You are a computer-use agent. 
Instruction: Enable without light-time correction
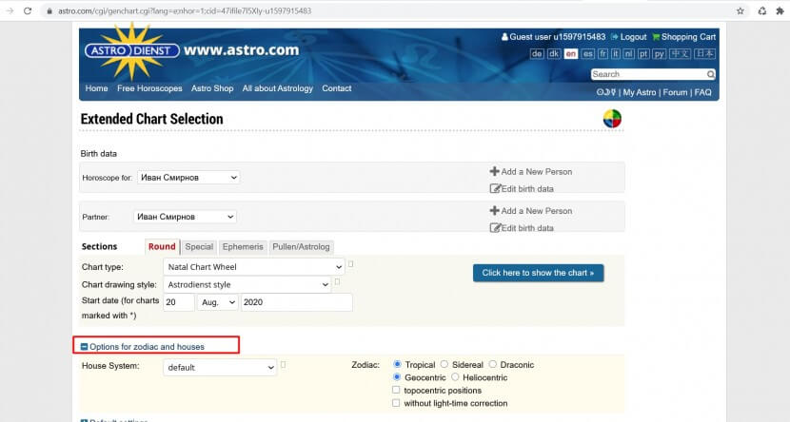396,403
